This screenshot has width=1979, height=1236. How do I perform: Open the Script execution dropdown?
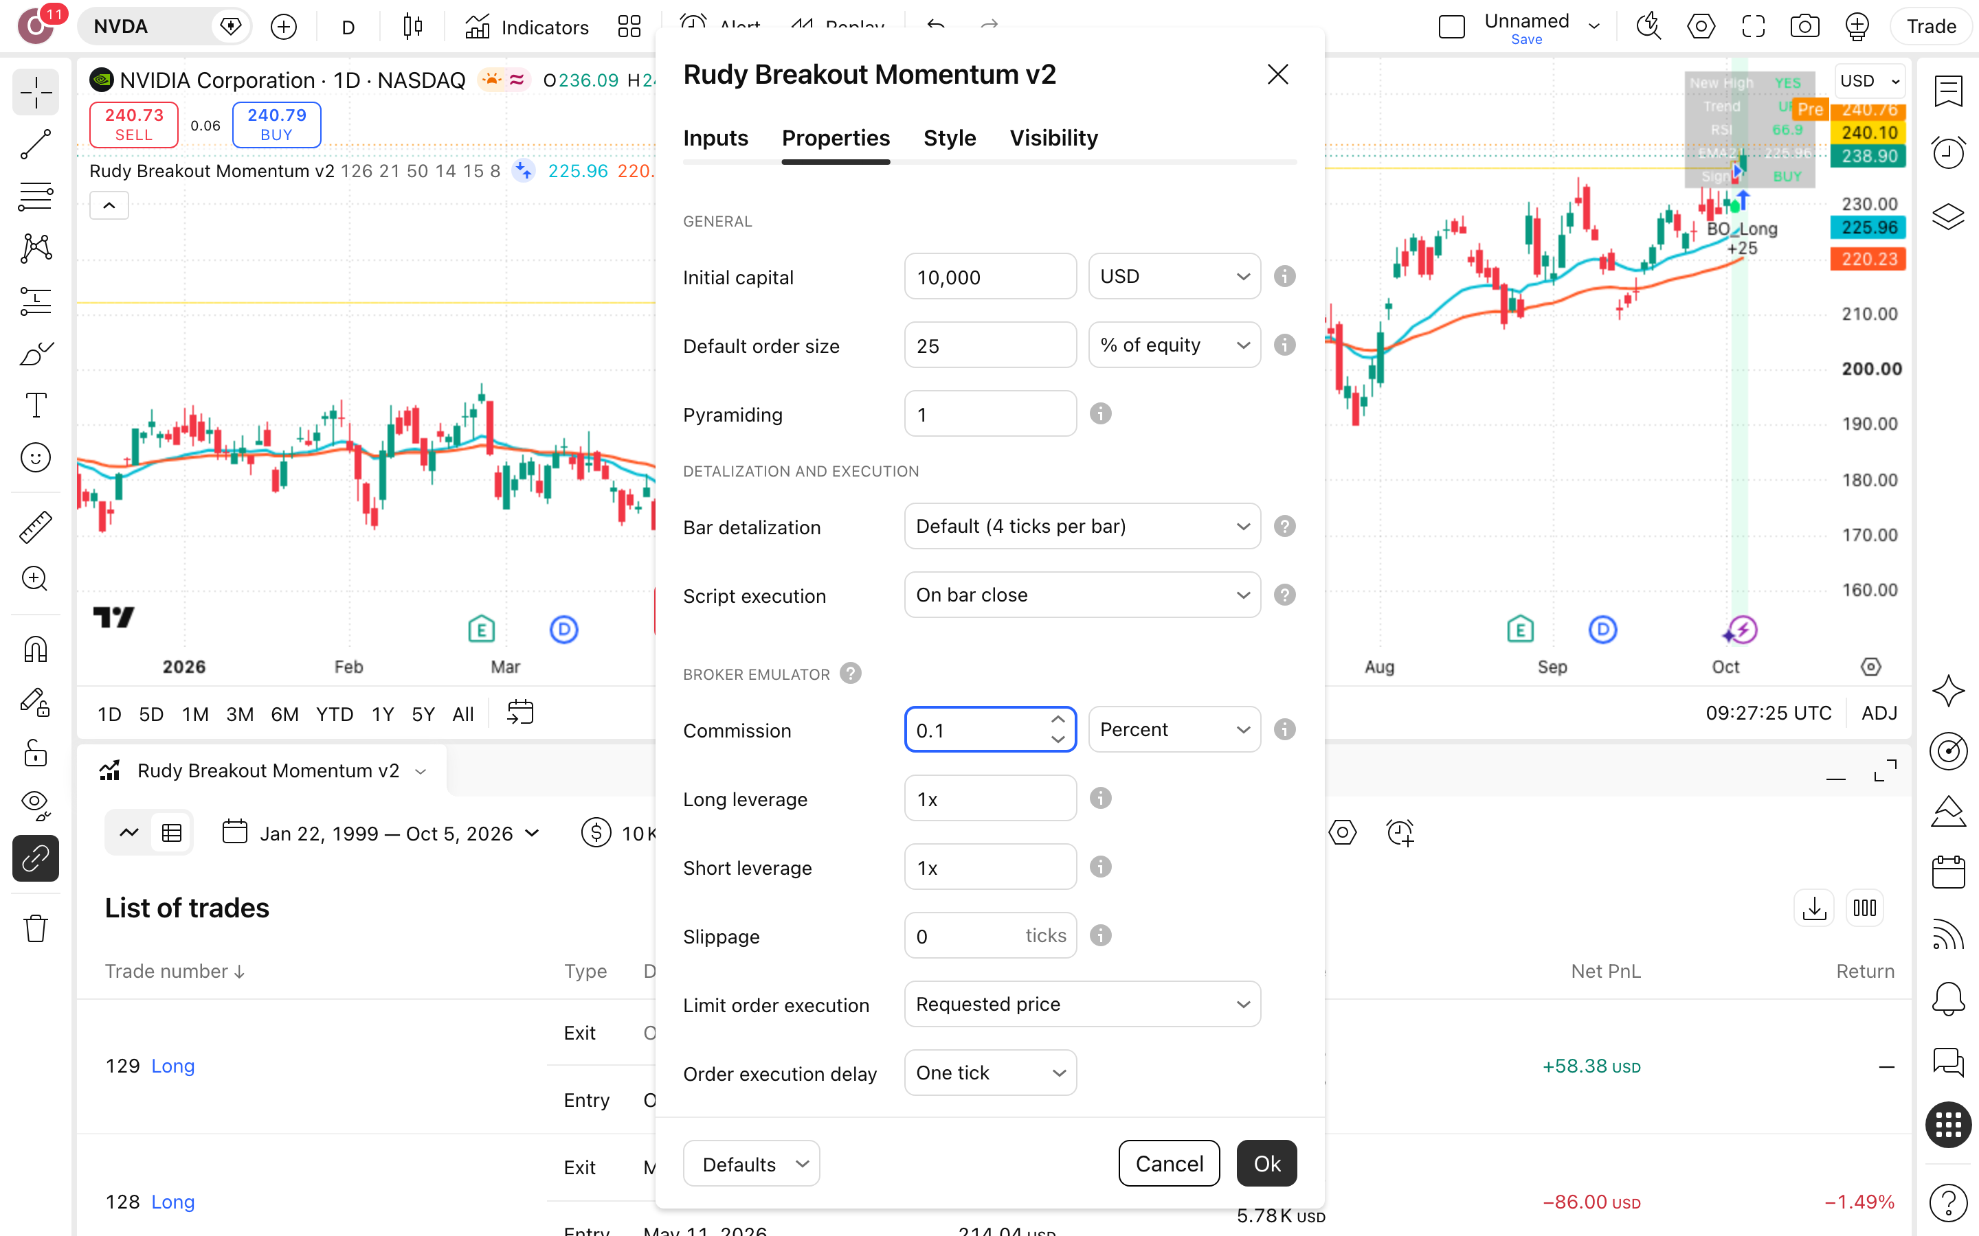tap(1082, 595)
